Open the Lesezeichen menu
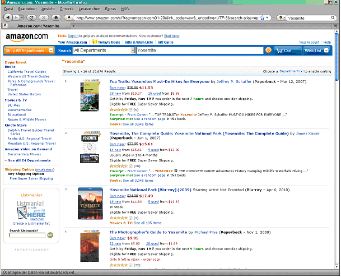The image size is (341, 277). (x=90, y=9)
